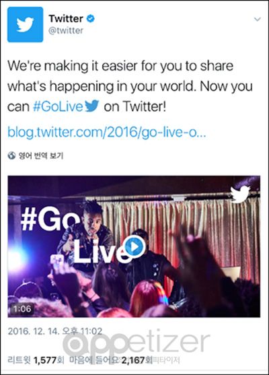Show the tweet translation text
The image size is (269, 375).
click(x=41, y=156)
